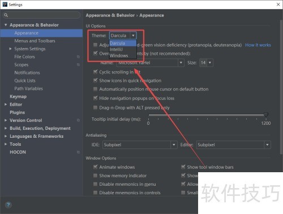Image resolution: width=283 pixels, height=214 pixels.
Task: Focus the settings search field
Action: (42, 15)
